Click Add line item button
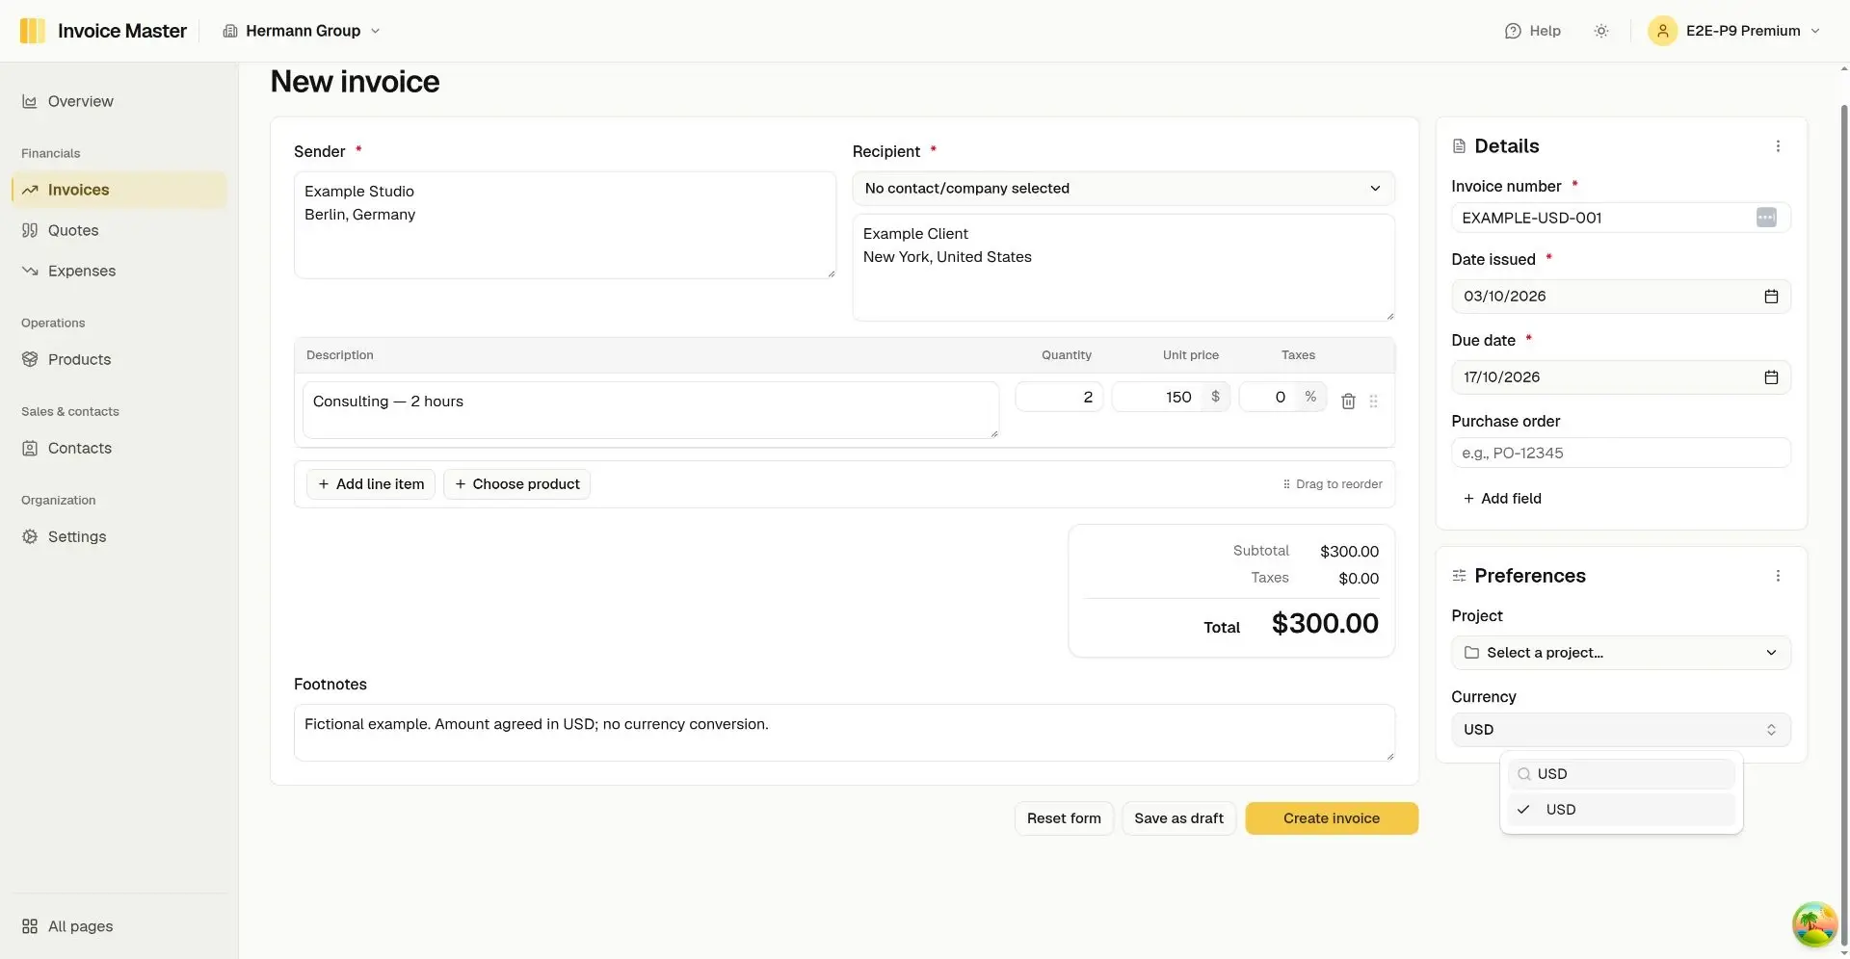 [x=371, y=484]
